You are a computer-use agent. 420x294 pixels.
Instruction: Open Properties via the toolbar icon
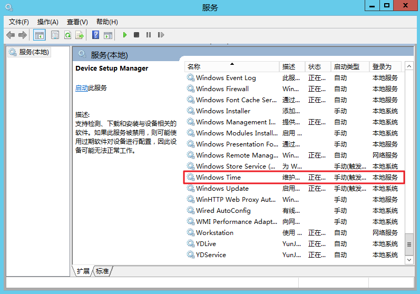tap(55, 35)
